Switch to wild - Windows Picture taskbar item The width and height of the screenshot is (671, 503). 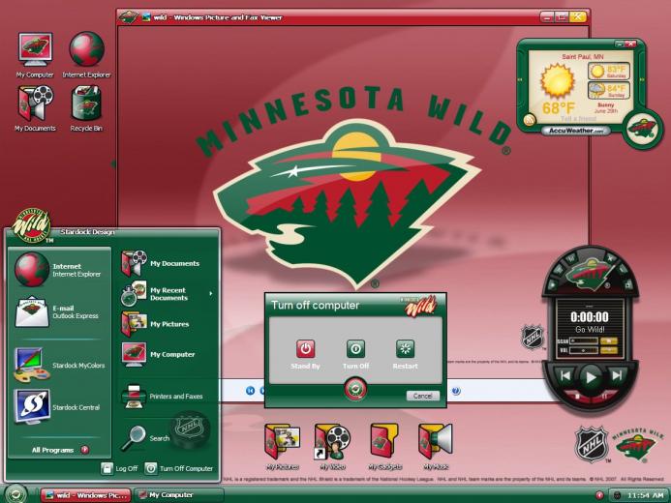[x=86, y=495]
